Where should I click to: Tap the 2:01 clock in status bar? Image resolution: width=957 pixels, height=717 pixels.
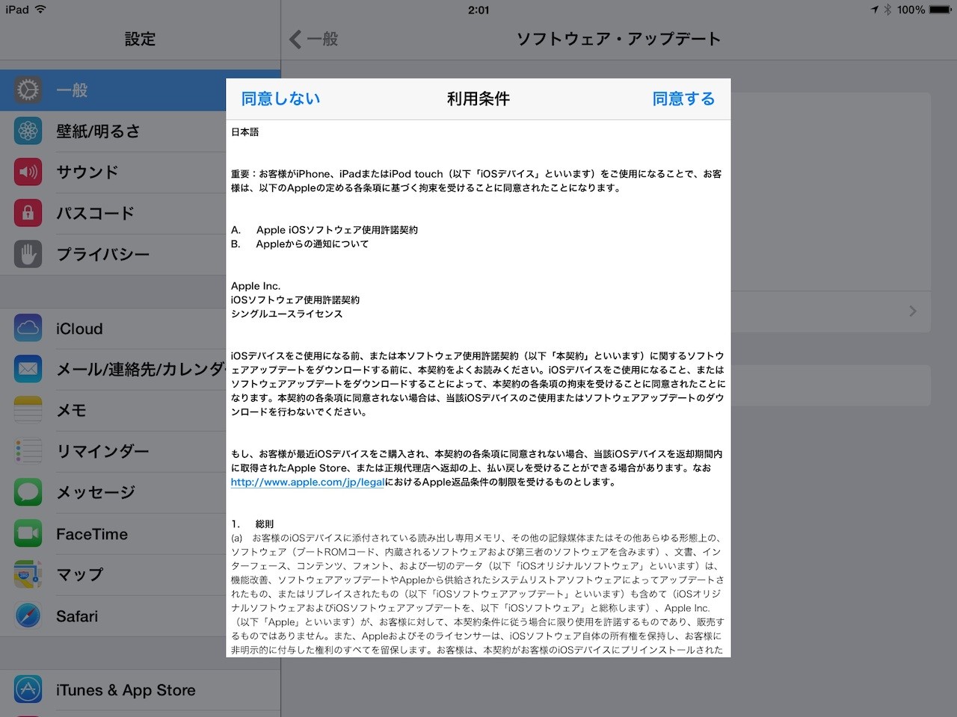point(478,10)
